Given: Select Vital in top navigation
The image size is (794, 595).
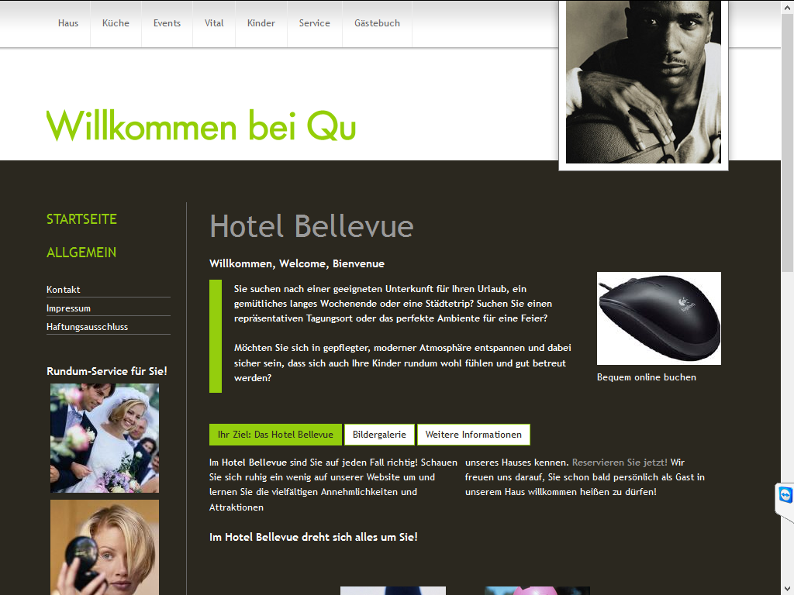Looking at the screenshot, I should [214, 23].
